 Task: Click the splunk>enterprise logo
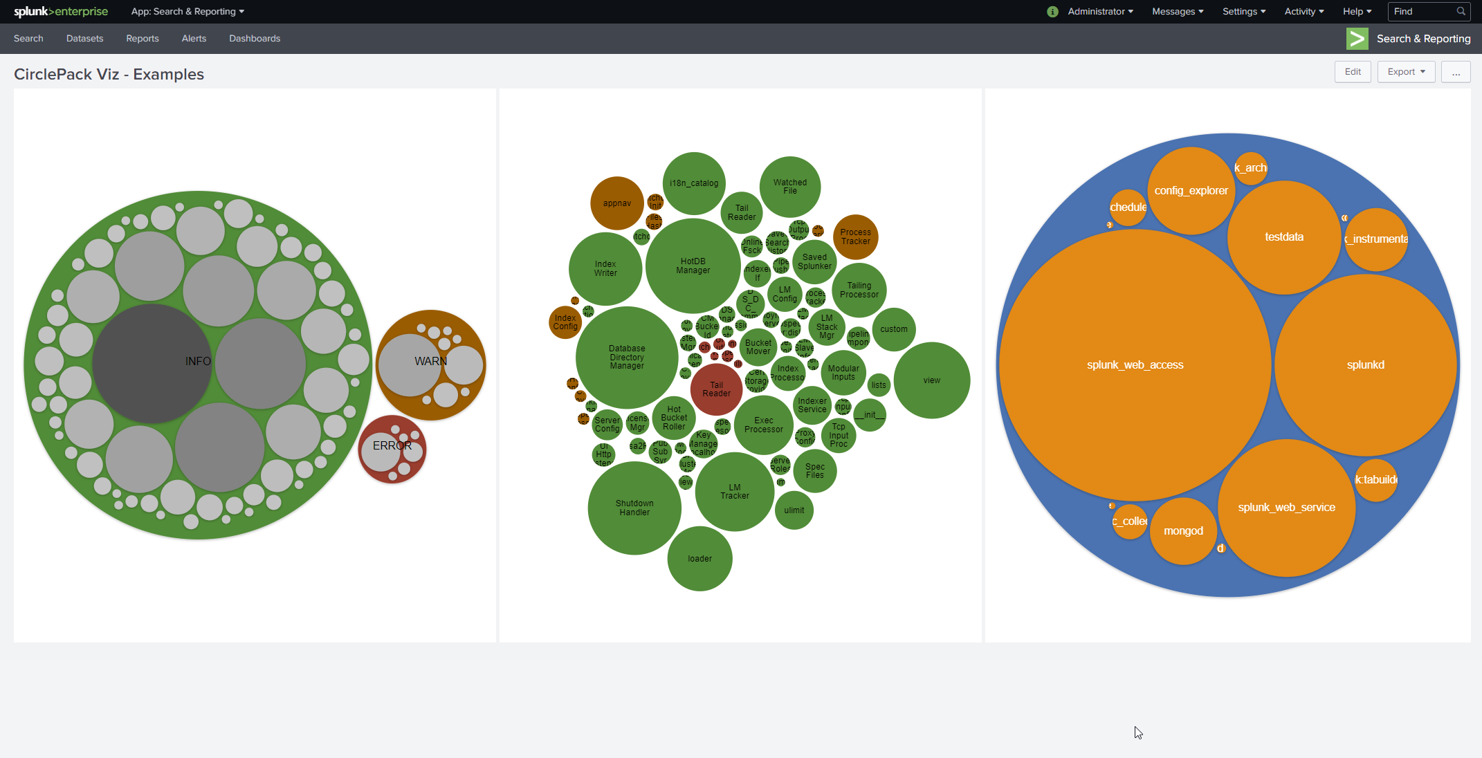61,11
